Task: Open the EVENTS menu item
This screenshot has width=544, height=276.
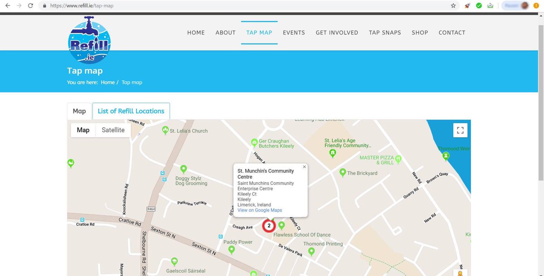Action: 294,33
